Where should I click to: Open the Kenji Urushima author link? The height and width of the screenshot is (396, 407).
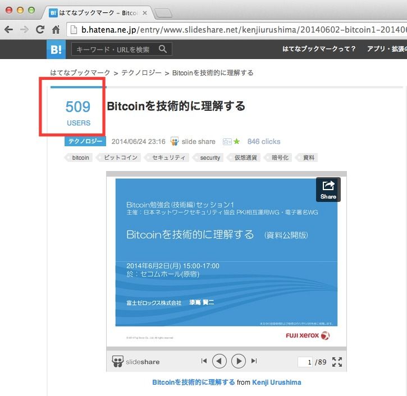tap(276, 382)
